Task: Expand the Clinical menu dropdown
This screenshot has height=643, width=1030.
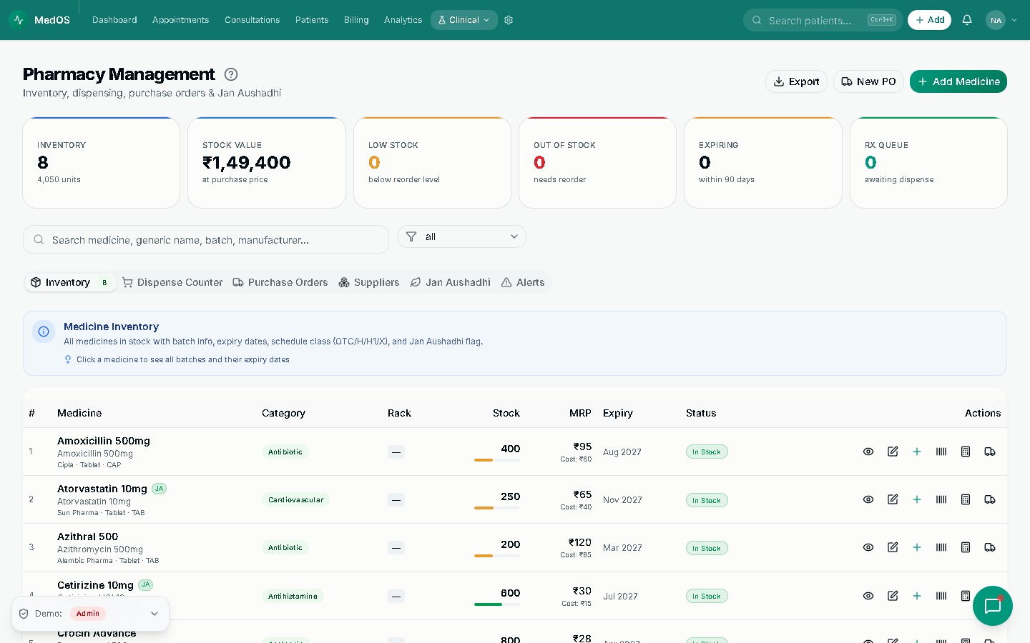Action: point(464,20)
